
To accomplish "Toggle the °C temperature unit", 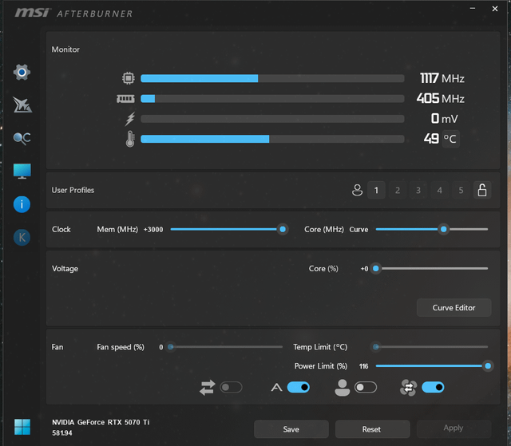I will [x=450, y=139].
